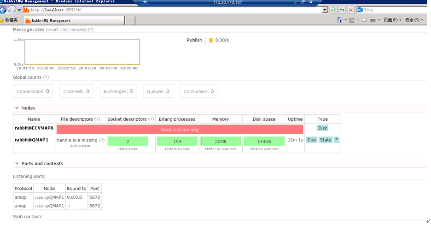Click the Global counts help (?) link
This screenshot has height=225, width=431.
coord(46,77)
